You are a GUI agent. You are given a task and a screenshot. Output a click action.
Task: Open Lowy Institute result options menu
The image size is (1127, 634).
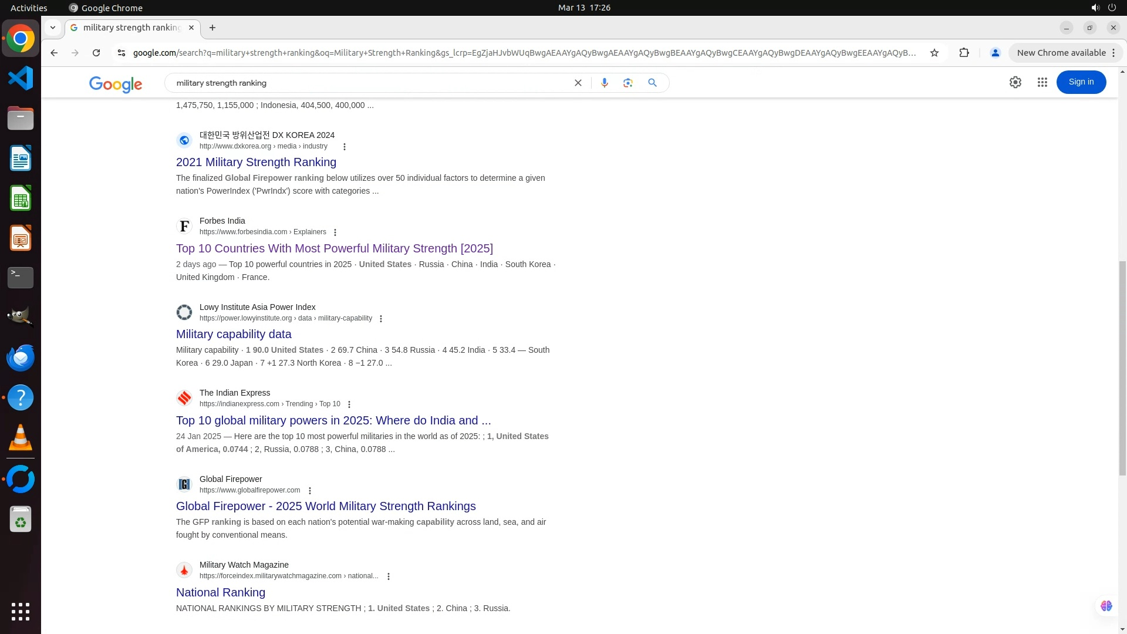(x=381, y=319)
